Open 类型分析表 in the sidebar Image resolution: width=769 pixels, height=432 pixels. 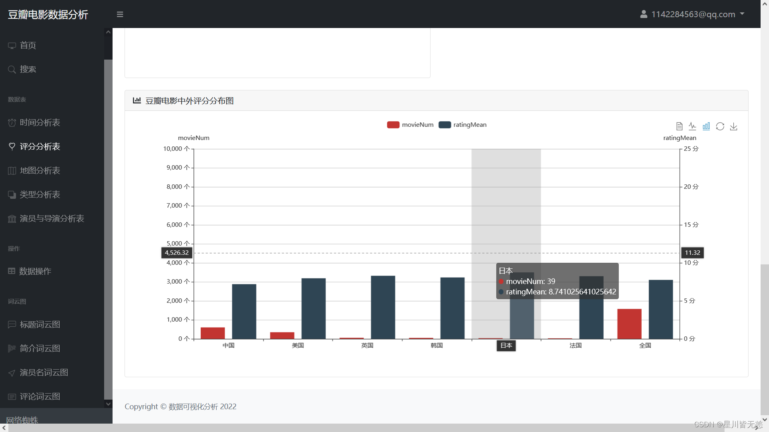[40, 194]
